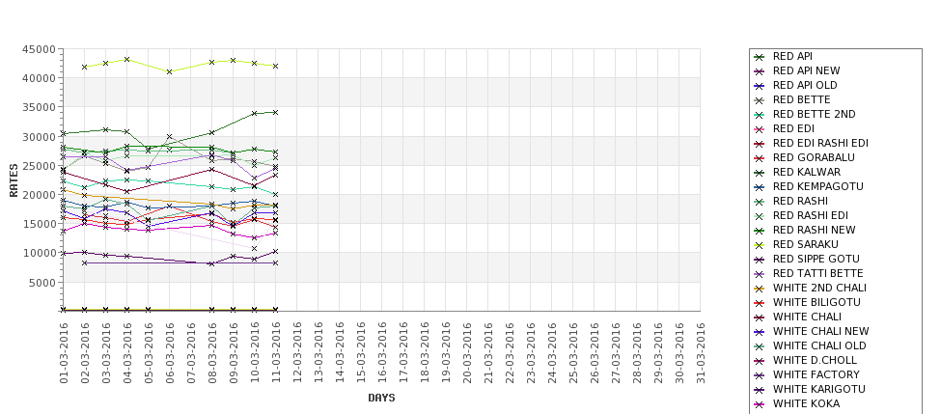Select the 17-03-2016 date label

click(x=403, y=353)
